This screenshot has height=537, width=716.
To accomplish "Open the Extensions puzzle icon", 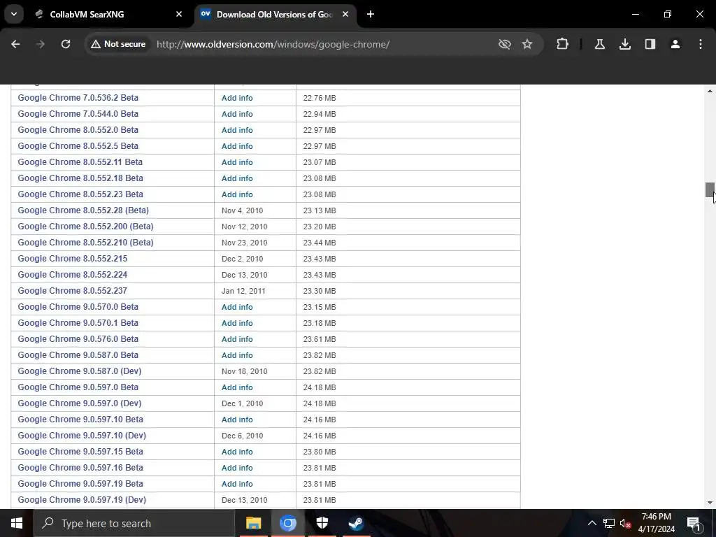I will click(563, 44).
